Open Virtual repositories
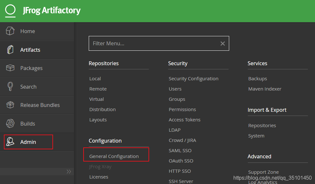 [x=97, y=99]
